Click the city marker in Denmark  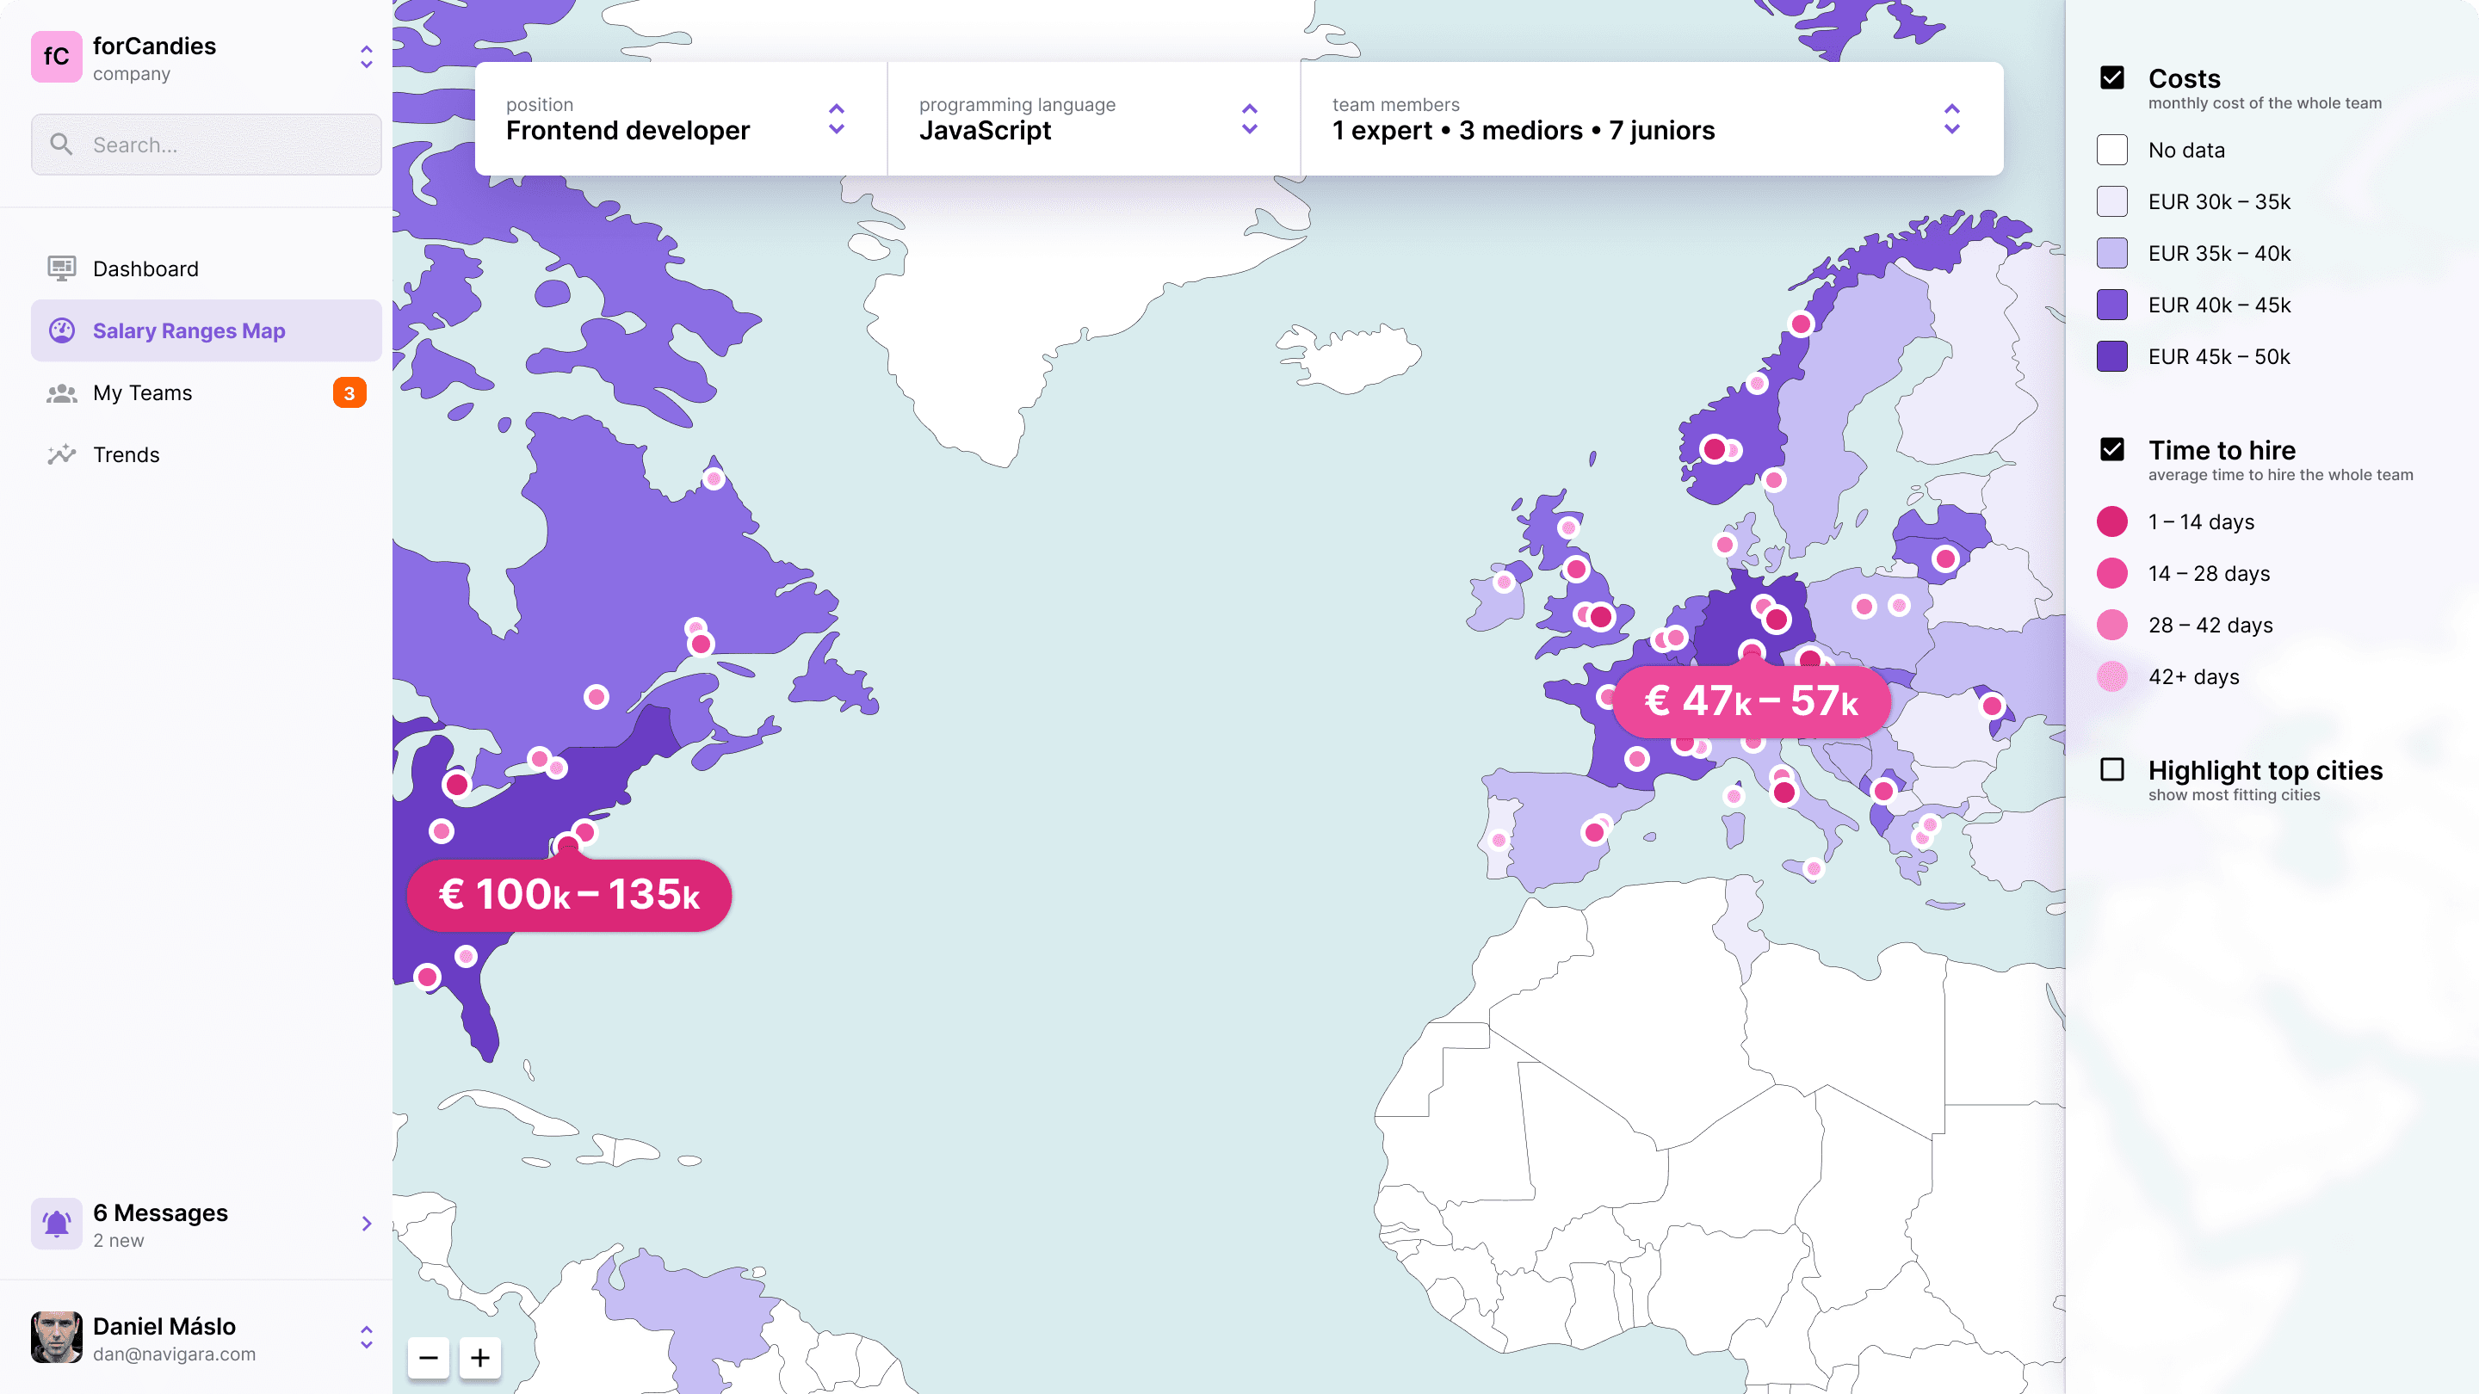pyautogui.click(x=1724, y=545)
